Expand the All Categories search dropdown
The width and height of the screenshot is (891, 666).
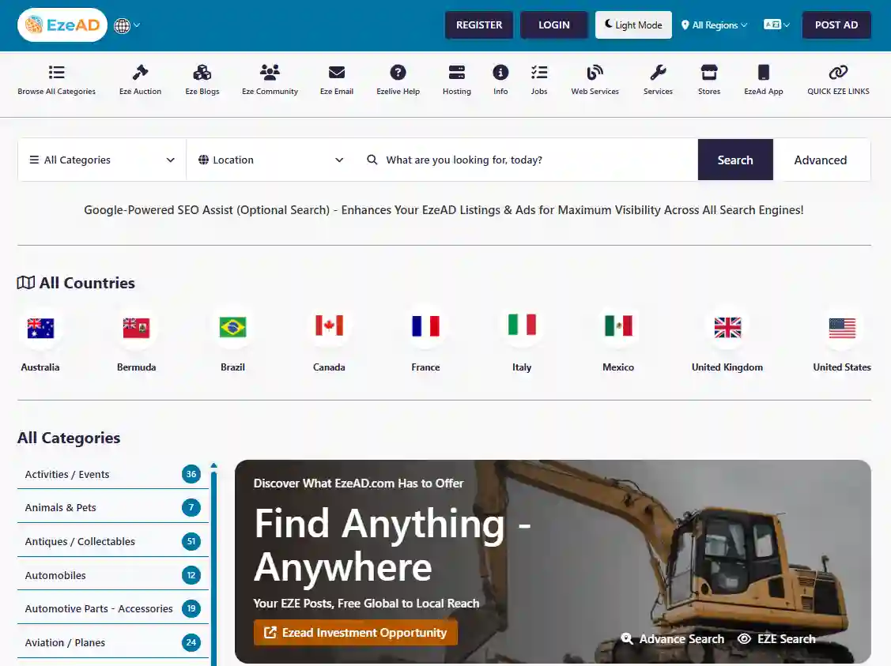pos(102,160)
